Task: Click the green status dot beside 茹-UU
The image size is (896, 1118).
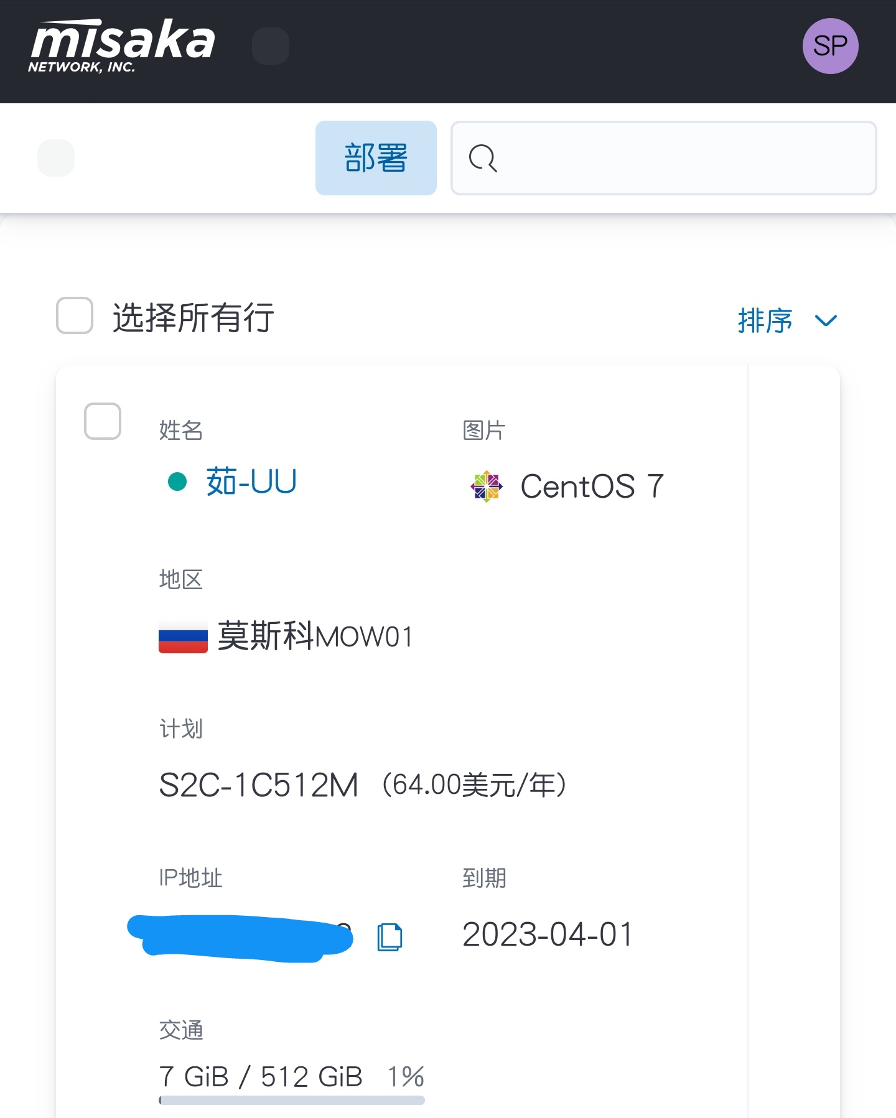Action: point(177,482)
